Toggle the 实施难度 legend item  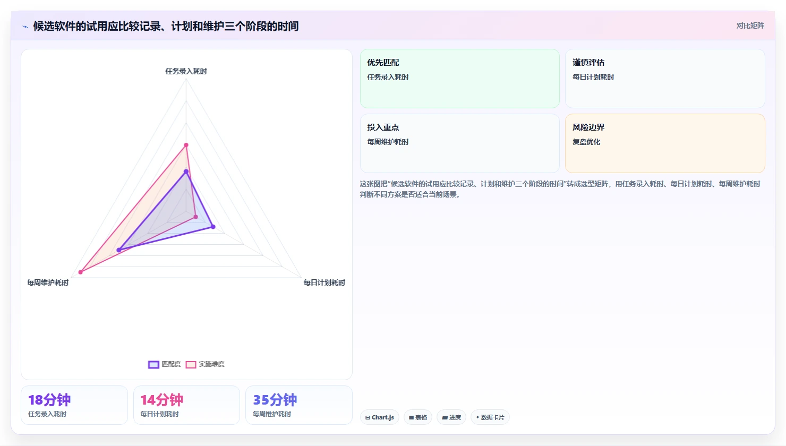click(x=205, y=364)
